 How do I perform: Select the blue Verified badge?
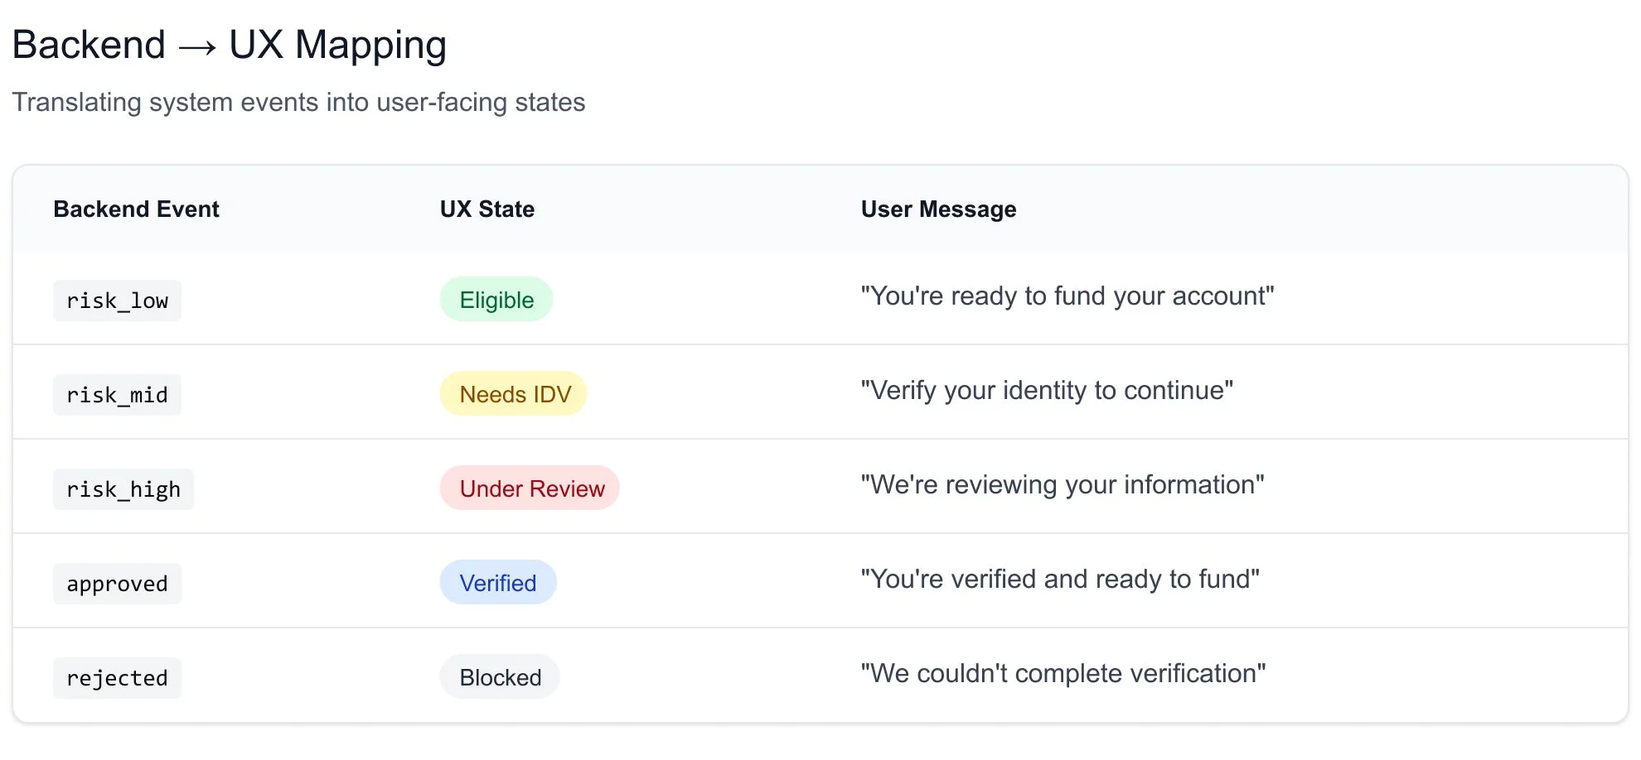tap(497, 583)
